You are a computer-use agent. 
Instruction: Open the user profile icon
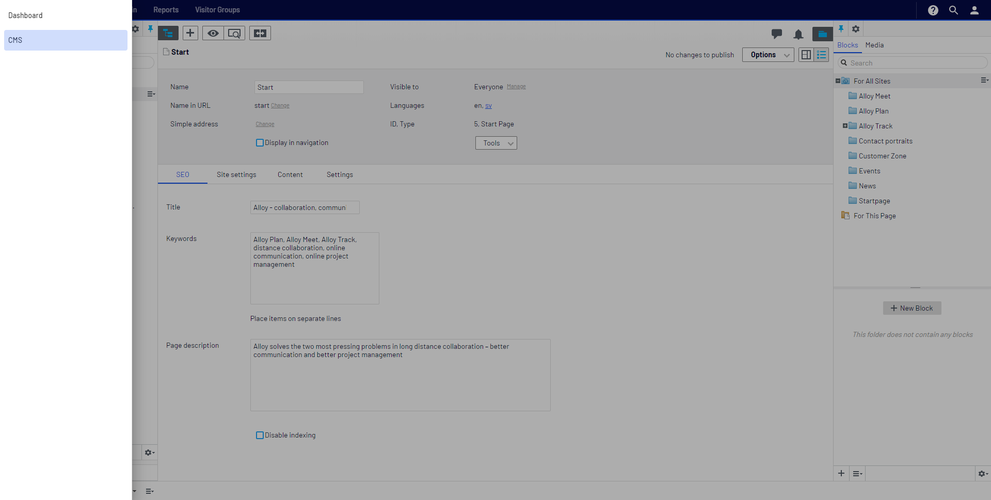pyautogui.click(x=974, y=10)
